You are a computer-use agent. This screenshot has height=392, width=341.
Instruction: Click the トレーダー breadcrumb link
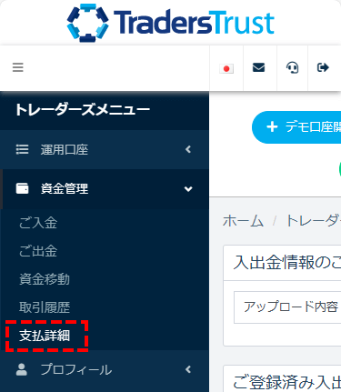313,221
